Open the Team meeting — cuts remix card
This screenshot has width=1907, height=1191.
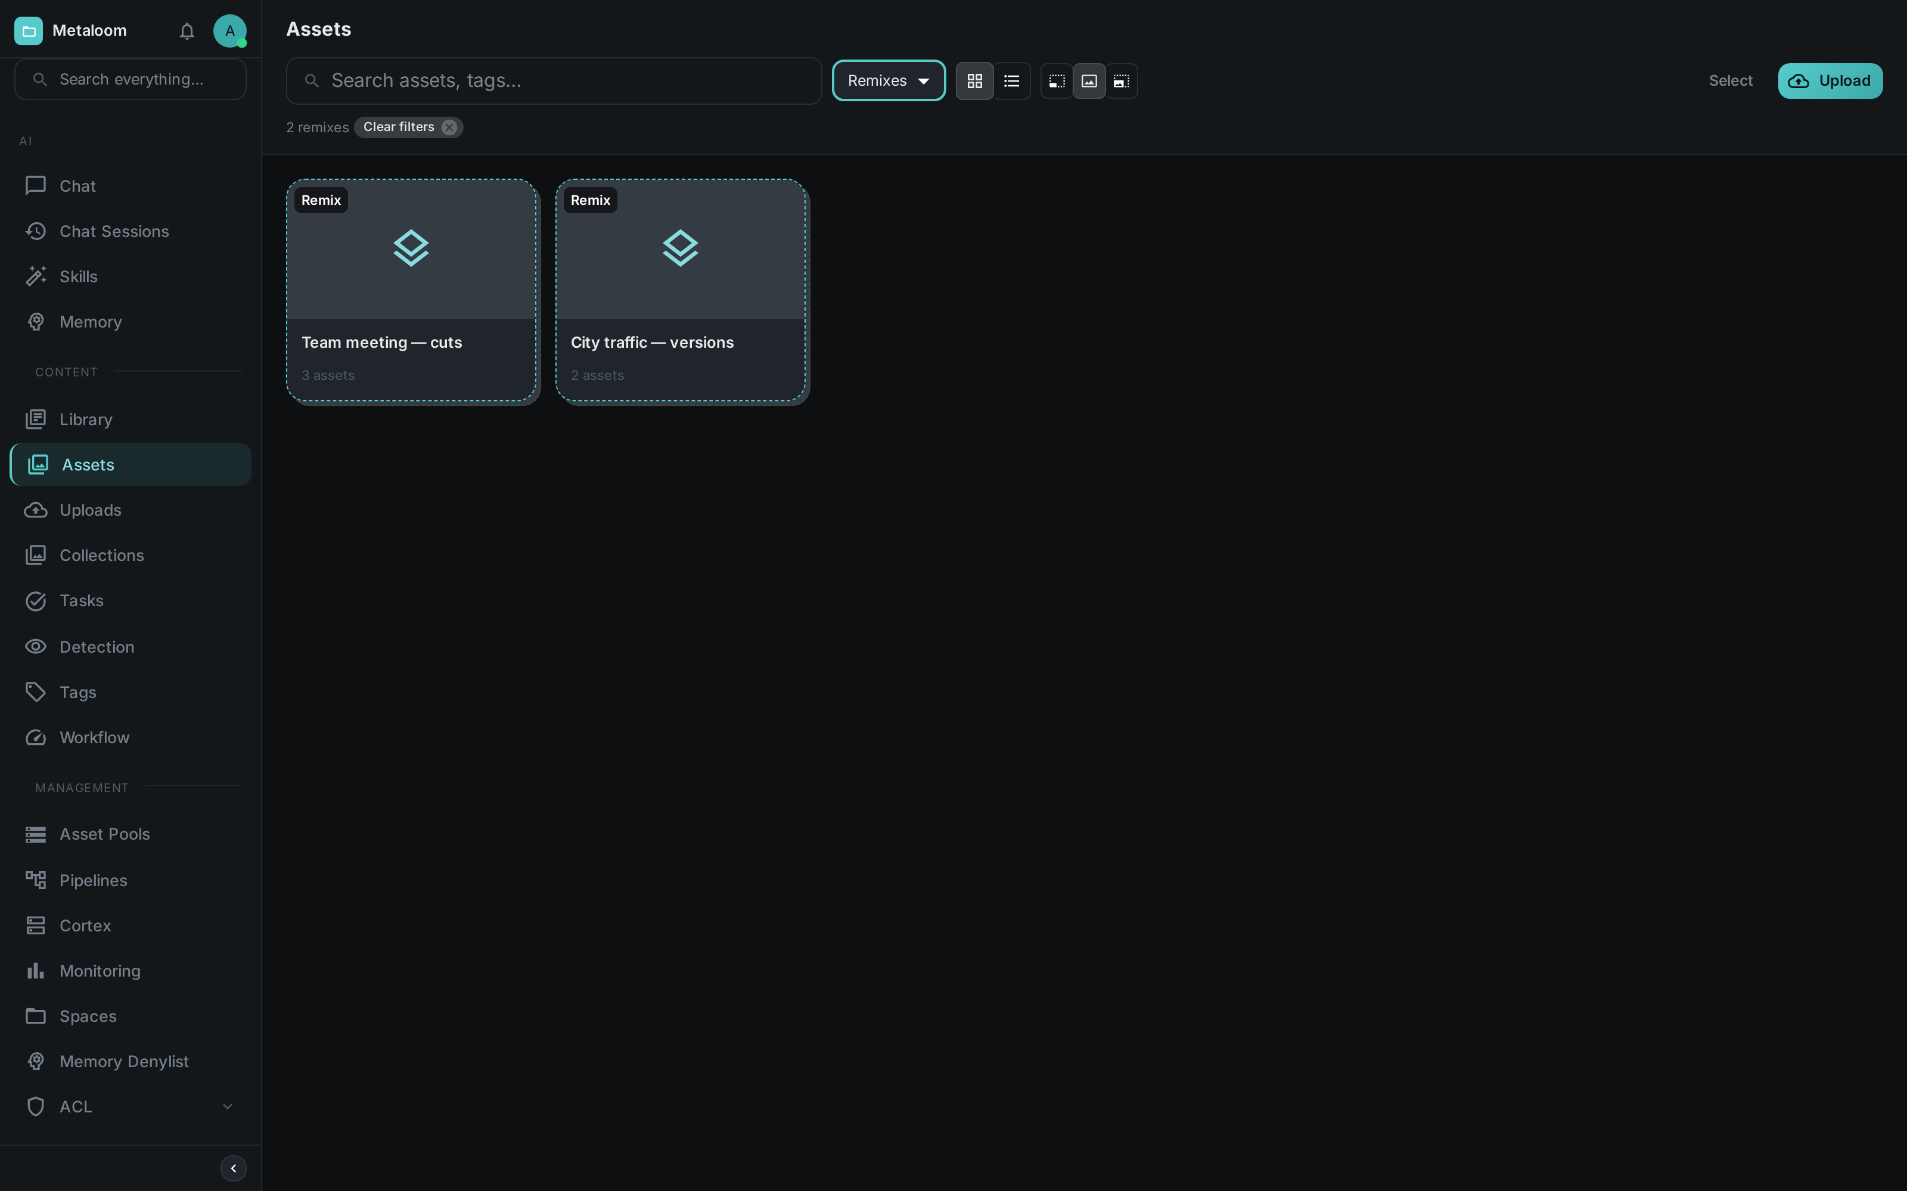[411, 291]
